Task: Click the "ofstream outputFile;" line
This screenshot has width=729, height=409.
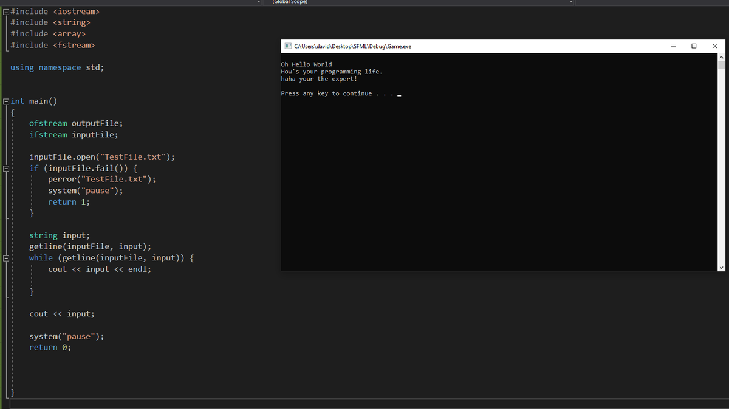Action: pyautogui.click(x=76, y=123)
